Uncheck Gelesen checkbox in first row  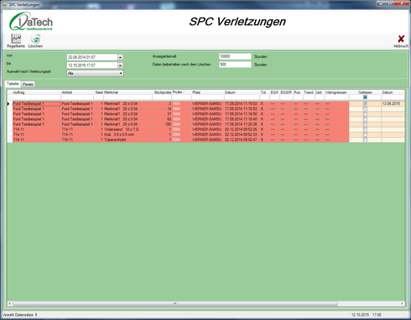click(365, 103)
